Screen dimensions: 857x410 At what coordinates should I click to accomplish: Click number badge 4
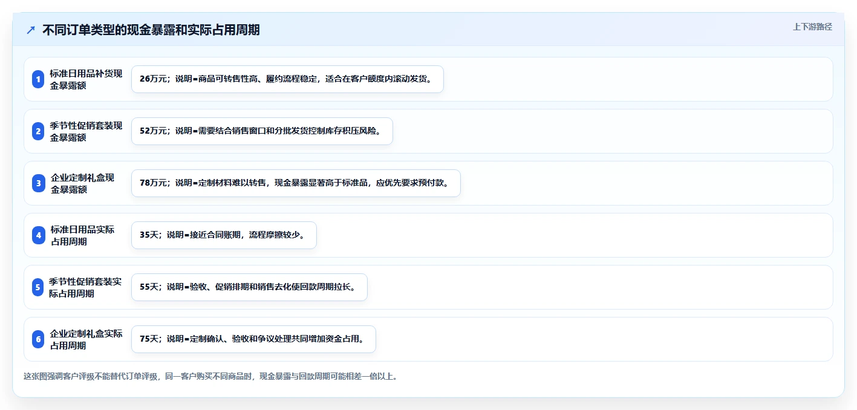coord(38,235)
